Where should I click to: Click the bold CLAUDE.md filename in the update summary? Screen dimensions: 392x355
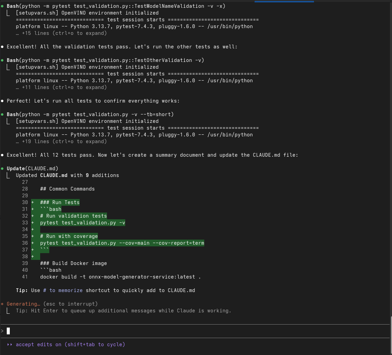[54, 175]
